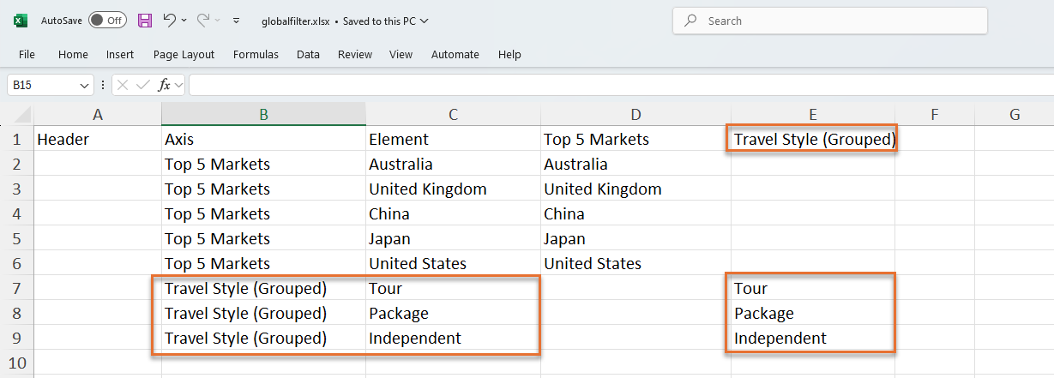1054x378 pixels.
Task: Select row 10 header
Action: pos(16,363)
